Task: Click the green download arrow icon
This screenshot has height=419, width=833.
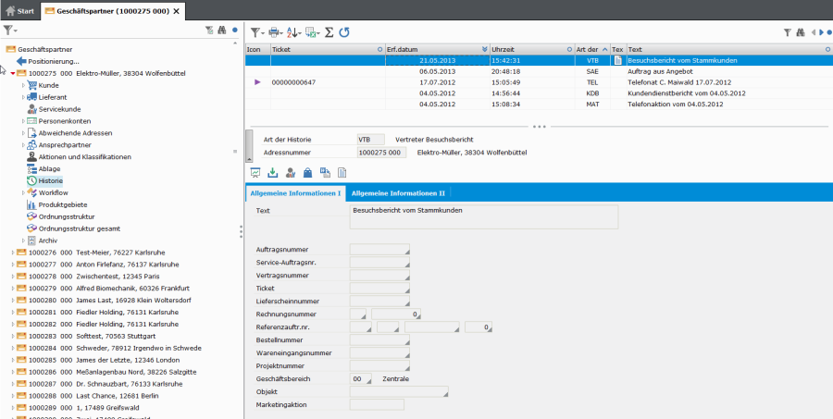Action: [x=272, y=172]
